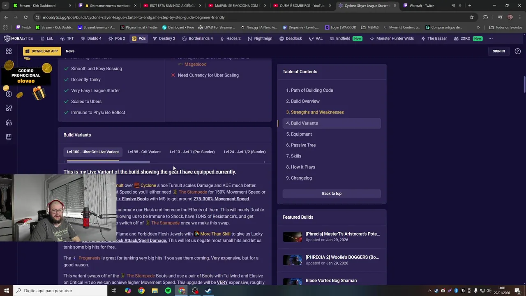This screenshot has height=296, width=526.
Task: Open Woolie's BOGGERS featured build thumbnail
Action: 293,260
